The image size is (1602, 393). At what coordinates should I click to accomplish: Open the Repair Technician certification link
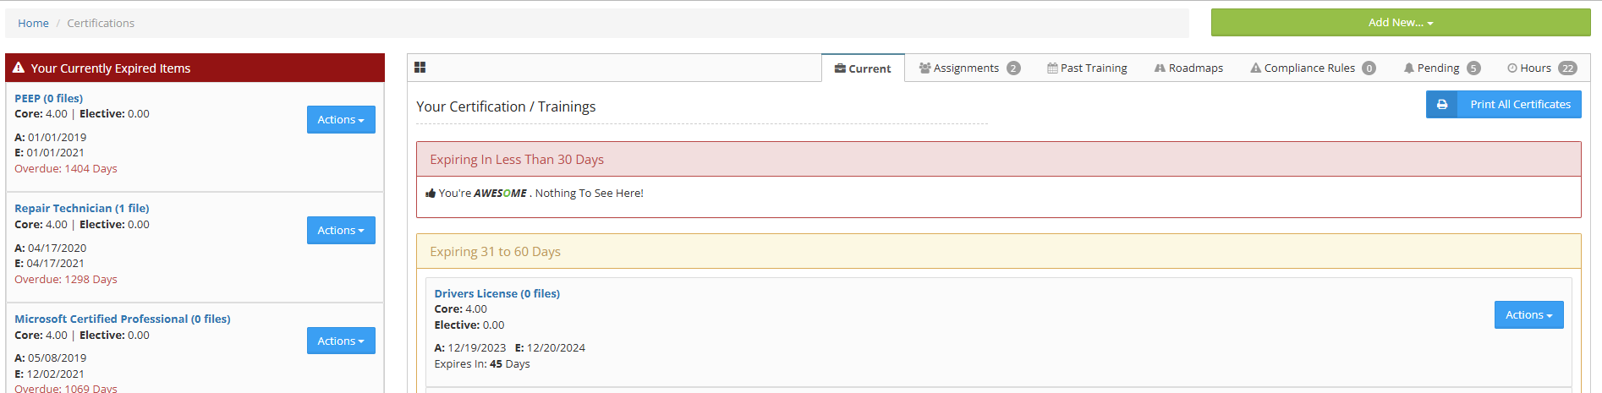81,209
